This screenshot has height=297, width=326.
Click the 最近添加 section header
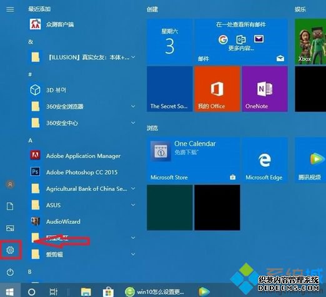click(x=39, y=9)
